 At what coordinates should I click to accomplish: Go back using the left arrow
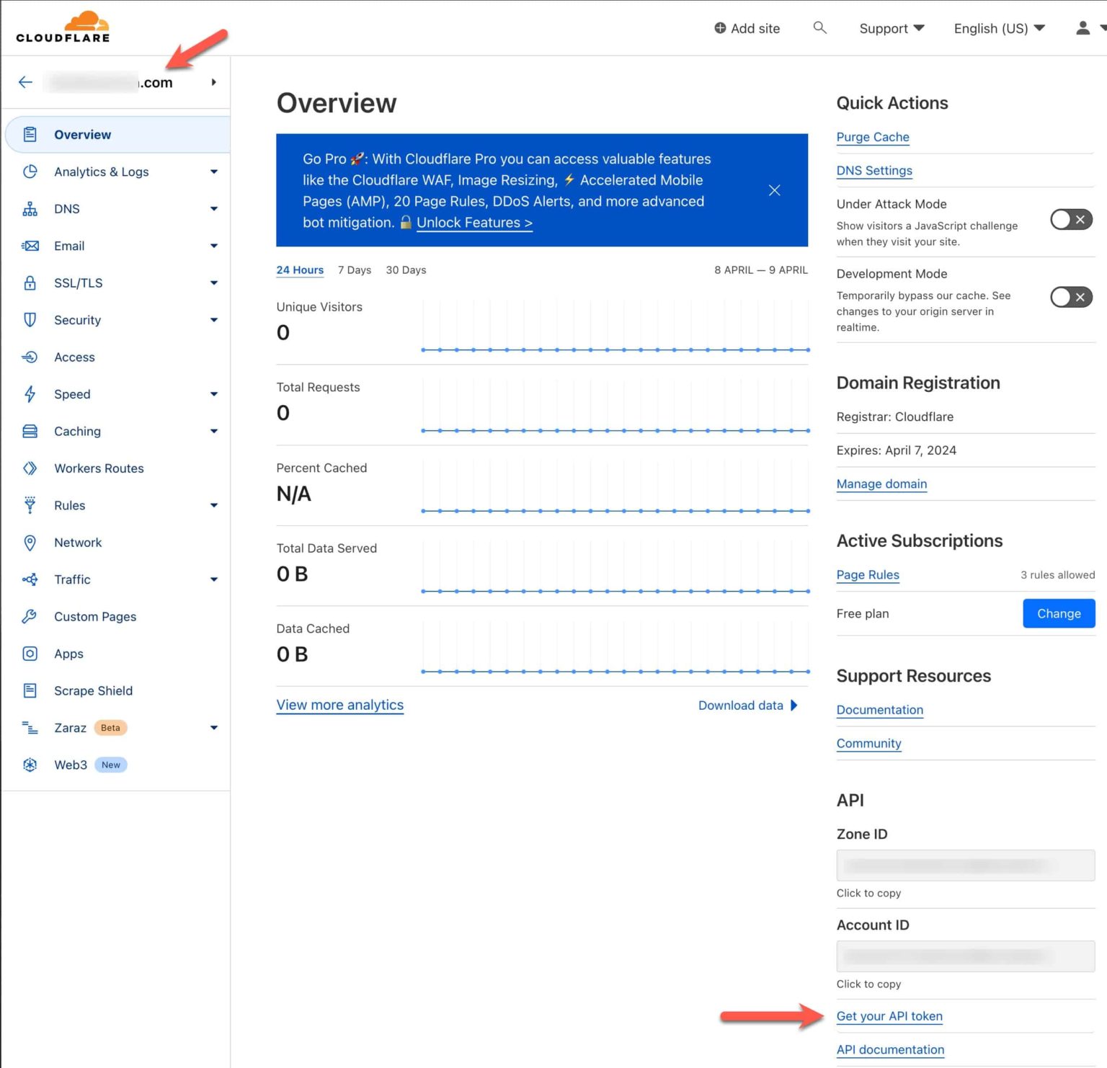point(25,82)
